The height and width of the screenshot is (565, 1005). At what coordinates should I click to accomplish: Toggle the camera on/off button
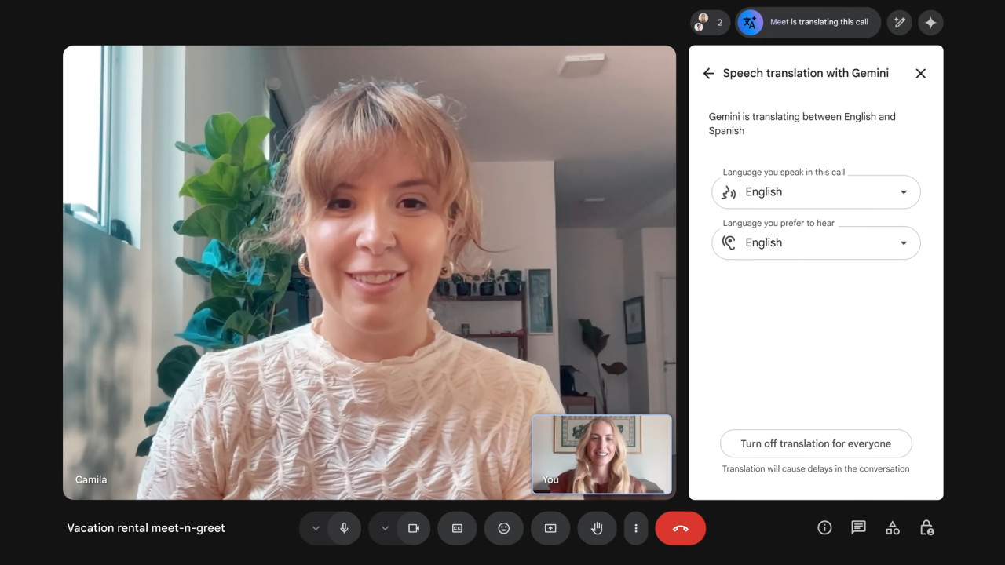pyautogui.click(x=413, y=528)
